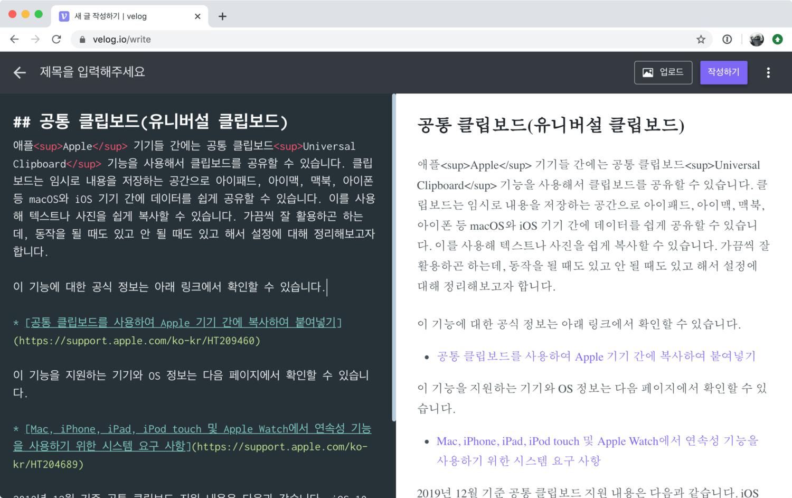Click the HT209460 URL in the editor
792x498 pixels.
[137, 341]
